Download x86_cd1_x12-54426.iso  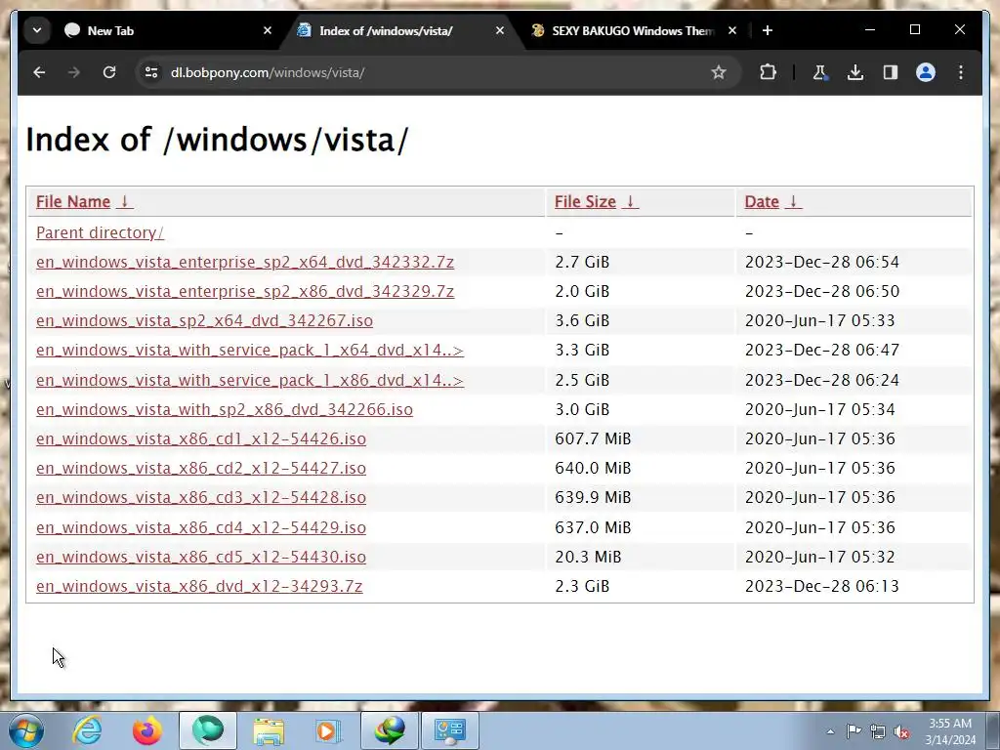pyautogui.click(x=201, y=438)
